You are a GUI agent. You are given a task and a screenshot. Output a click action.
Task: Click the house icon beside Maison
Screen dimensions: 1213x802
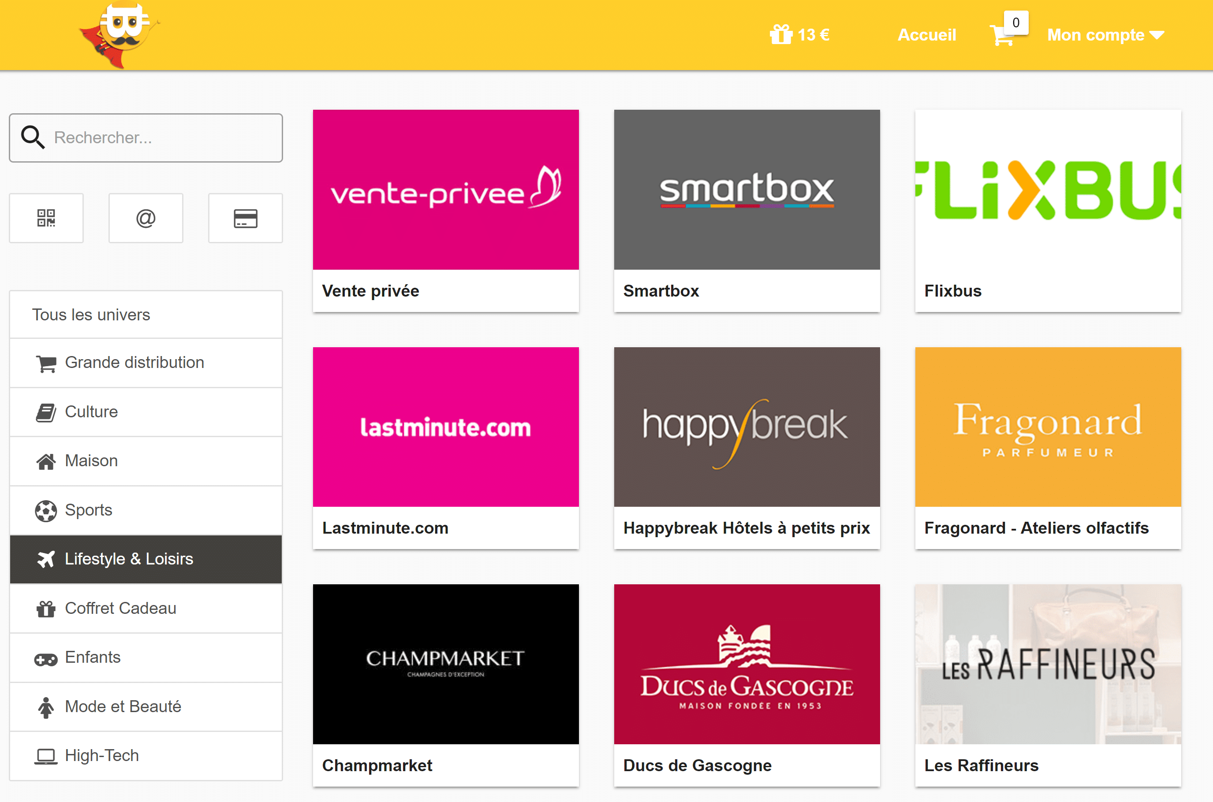pyautogui.click(x=46, y=461)
